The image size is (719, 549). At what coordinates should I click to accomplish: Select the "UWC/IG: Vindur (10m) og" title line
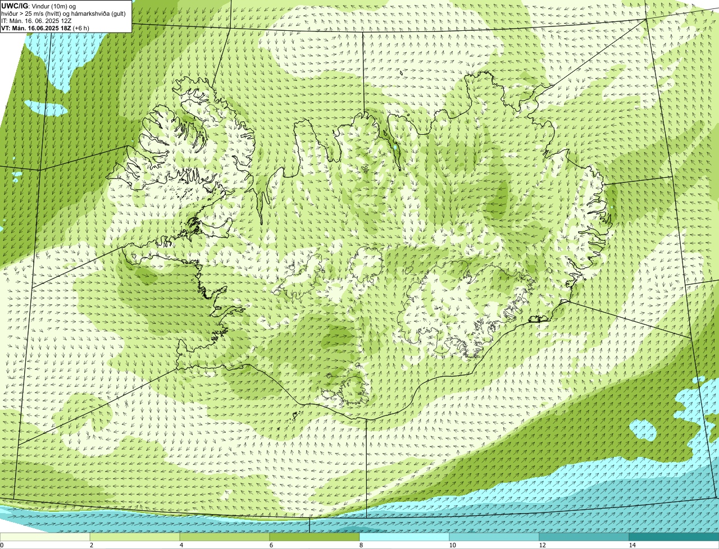[x=39, y=6]
